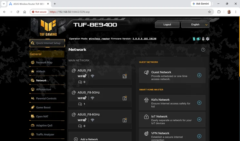Screen dimensions: 240x141
Task: Open AiProtection page
Action: tap(44, 89)
